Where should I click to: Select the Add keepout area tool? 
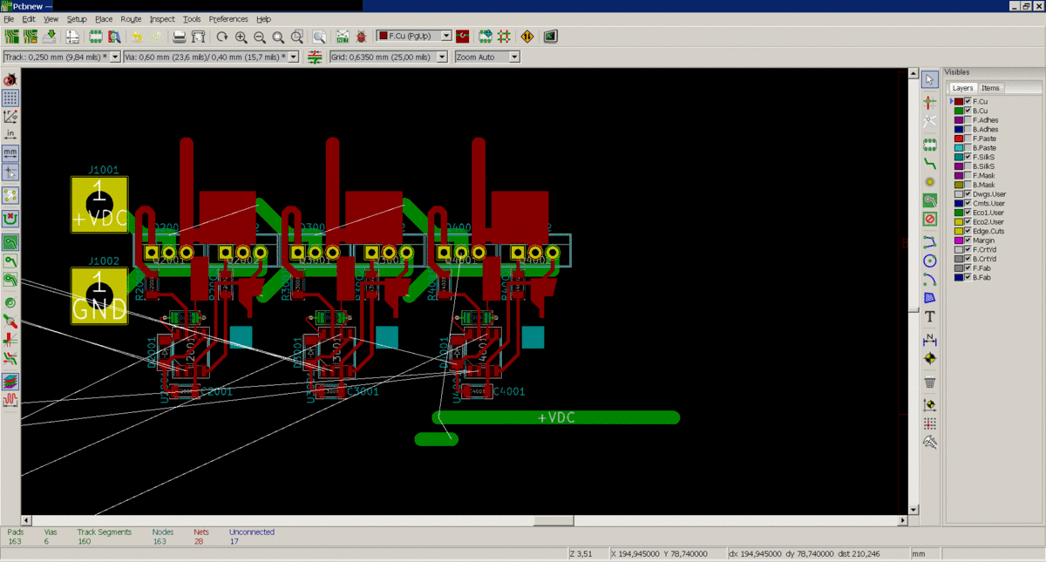[x=930, y=219]
